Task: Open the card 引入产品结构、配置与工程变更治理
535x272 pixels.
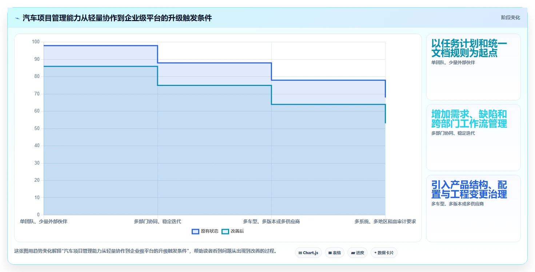Action: pyautogui.click(x=473, y=208)
